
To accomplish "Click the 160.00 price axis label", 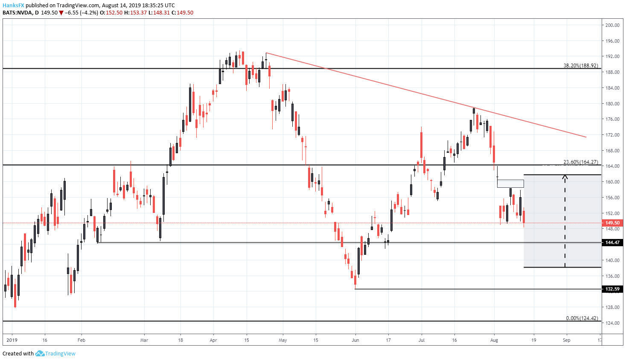I will [612, 182].
